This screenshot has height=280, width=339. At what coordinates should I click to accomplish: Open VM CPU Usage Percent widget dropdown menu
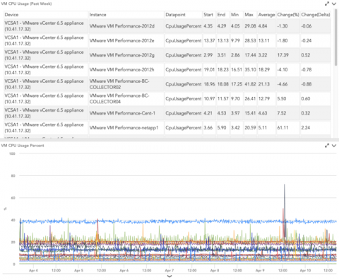pyautogui.click(x=334, y=146)
